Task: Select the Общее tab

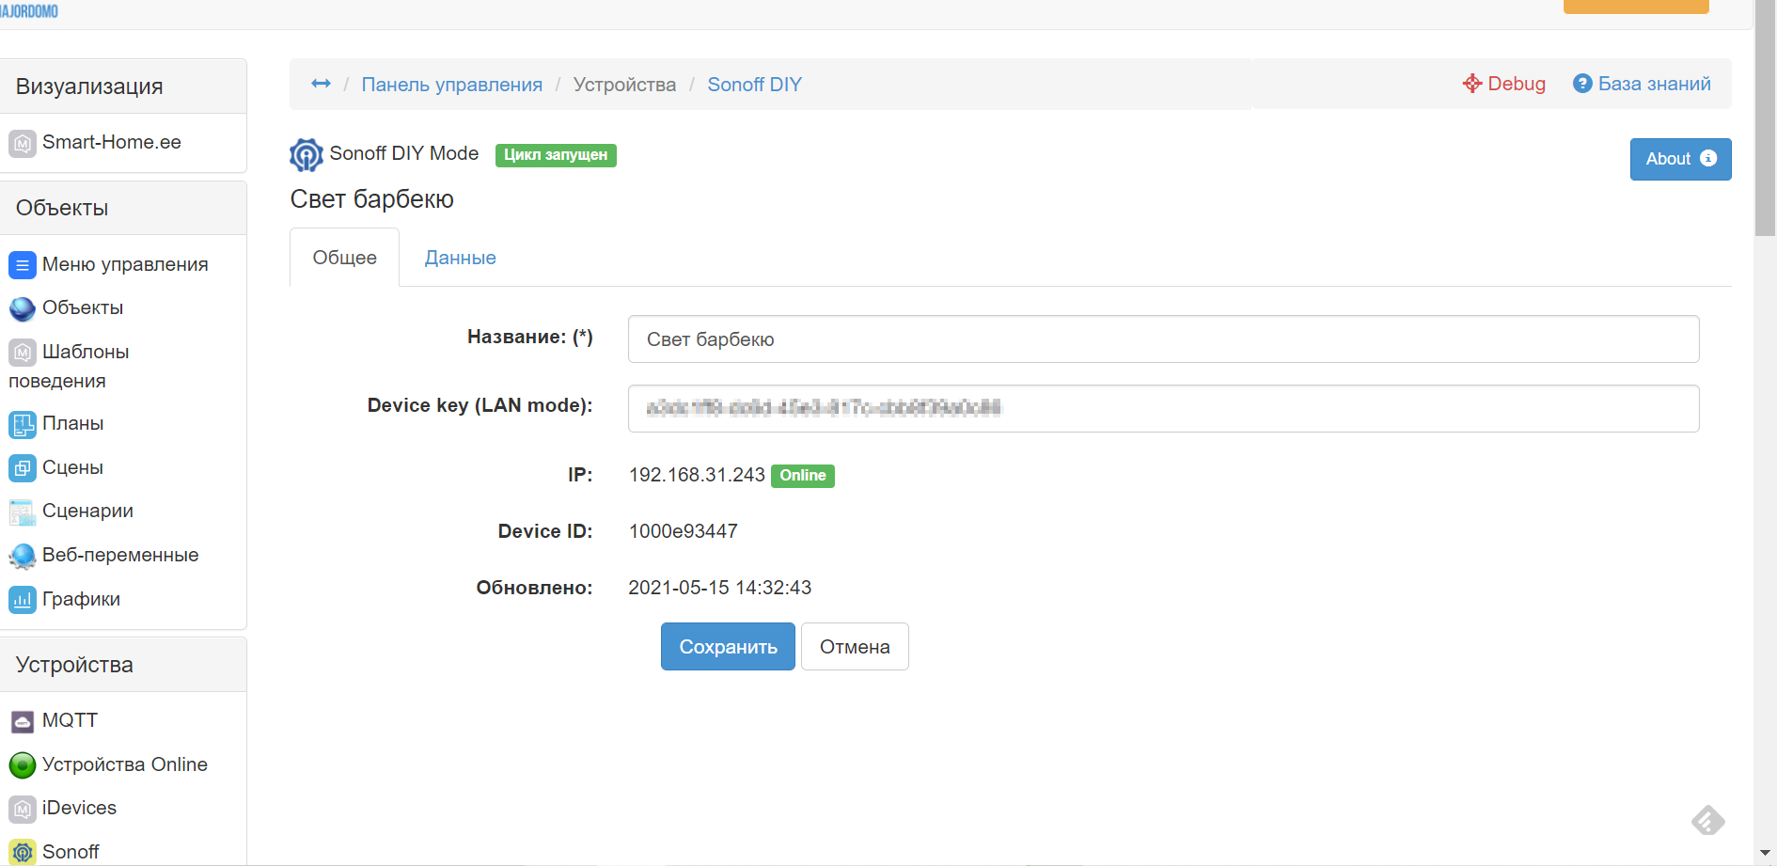Action: [344, 258]
